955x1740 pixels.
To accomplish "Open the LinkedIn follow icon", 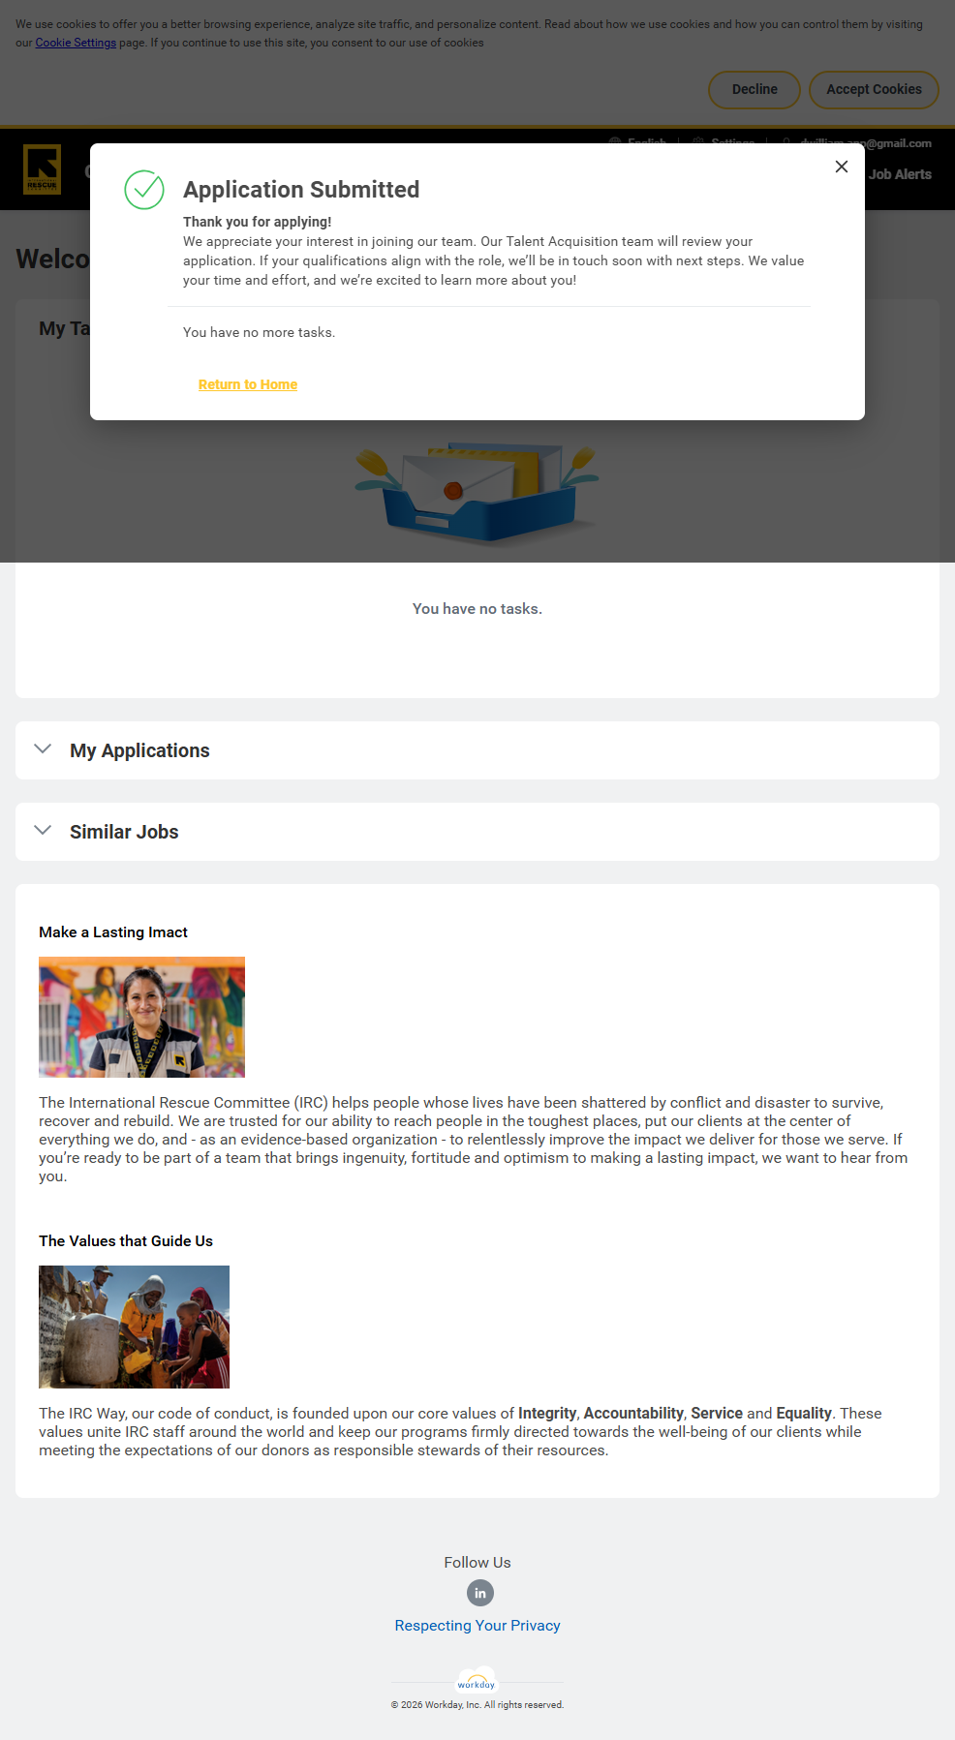I will (x=480, y=1593).
